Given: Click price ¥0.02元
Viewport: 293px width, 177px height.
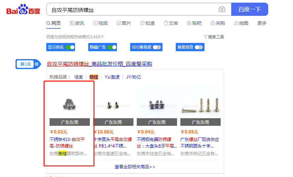Looking at the screenshot, I should click(x=59, y=132).
